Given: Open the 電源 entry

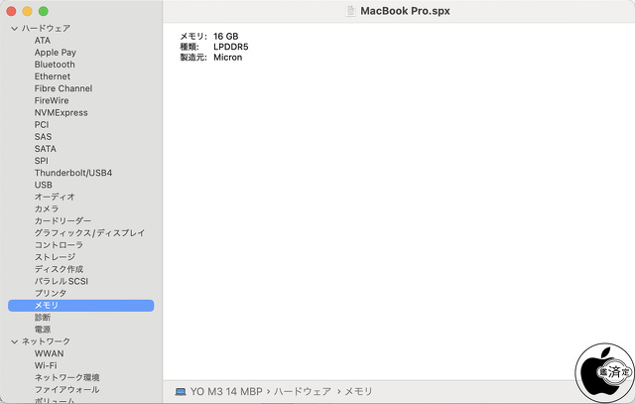Looking at the screenshot, I should tap(43, 330).
